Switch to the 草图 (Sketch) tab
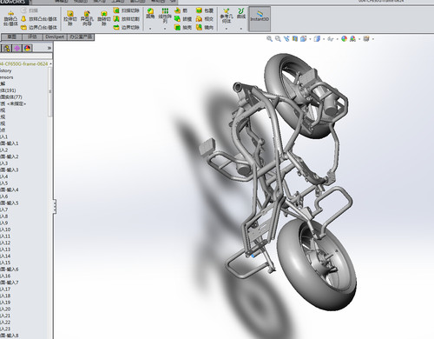The height and width of the screenshot is (339, 434). pyautogui.click(x=11, y=37)
